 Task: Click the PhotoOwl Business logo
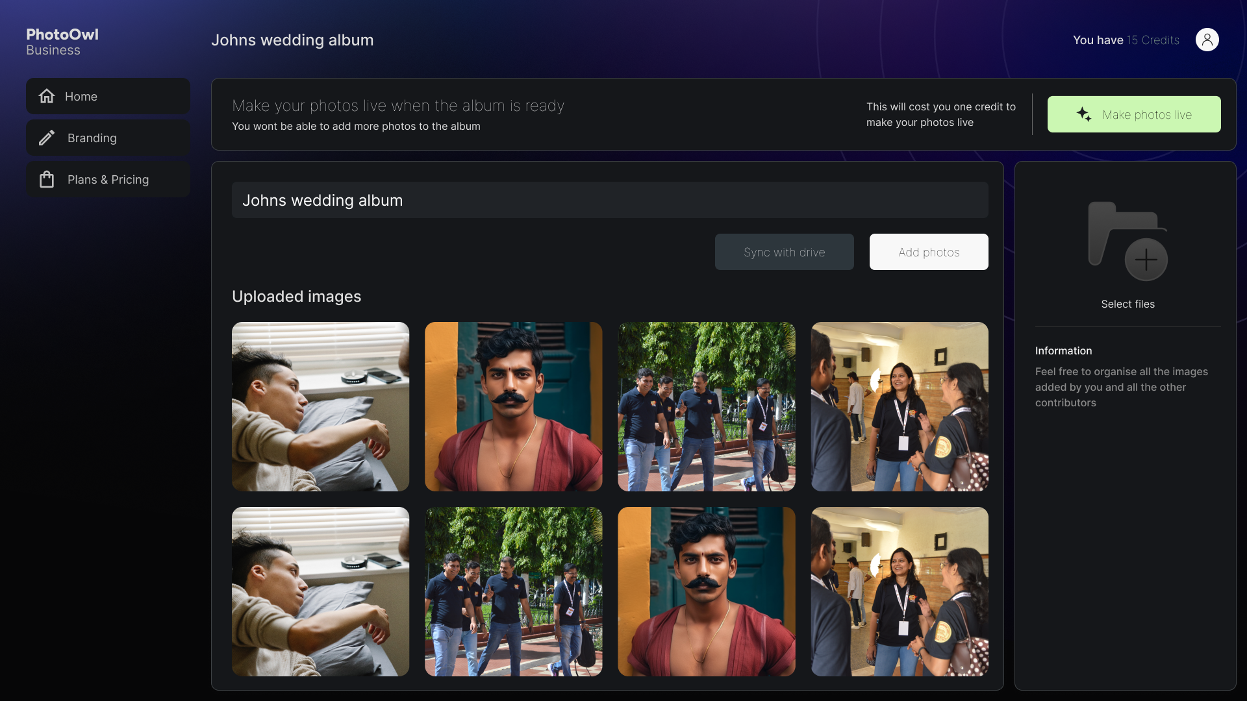(62, 42)
